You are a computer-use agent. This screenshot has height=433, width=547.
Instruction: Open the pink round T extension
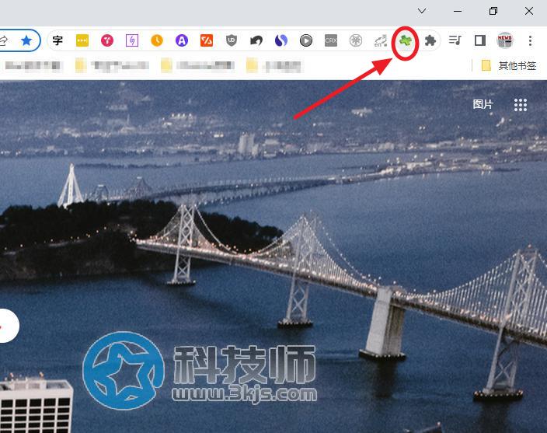[107, 40]
